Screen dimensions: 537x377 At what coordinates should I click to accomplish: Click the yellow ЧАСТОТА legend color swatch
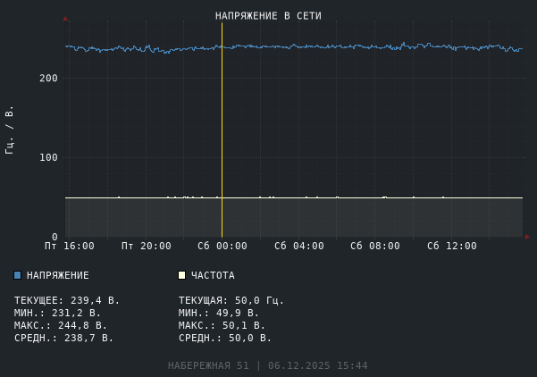(x=181, y=275)
